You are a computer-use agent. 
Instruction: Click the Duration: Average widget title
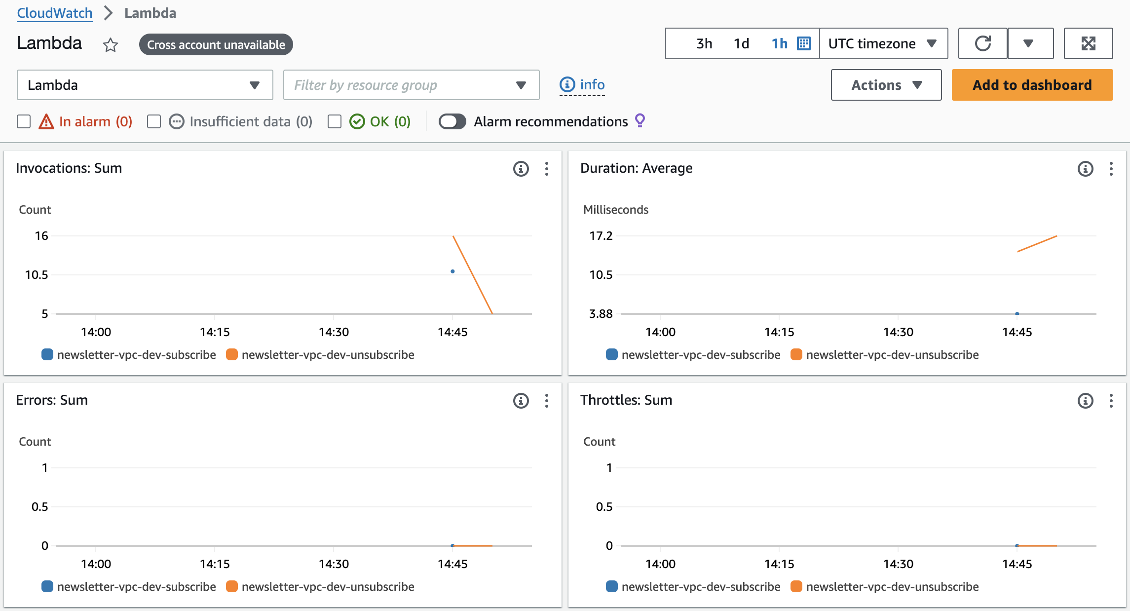pos(637,168)
